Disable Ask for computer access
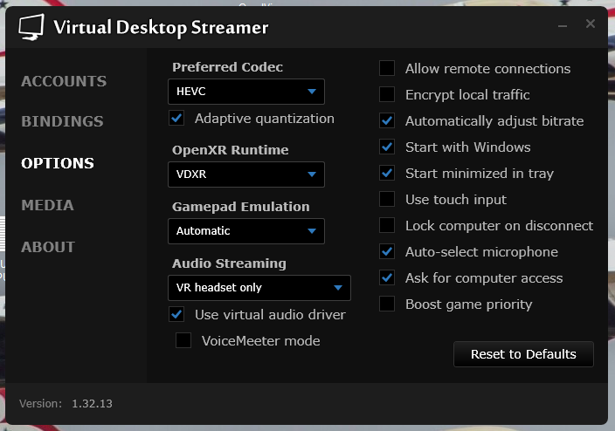 pyautogui.click(x=387, y=277)
